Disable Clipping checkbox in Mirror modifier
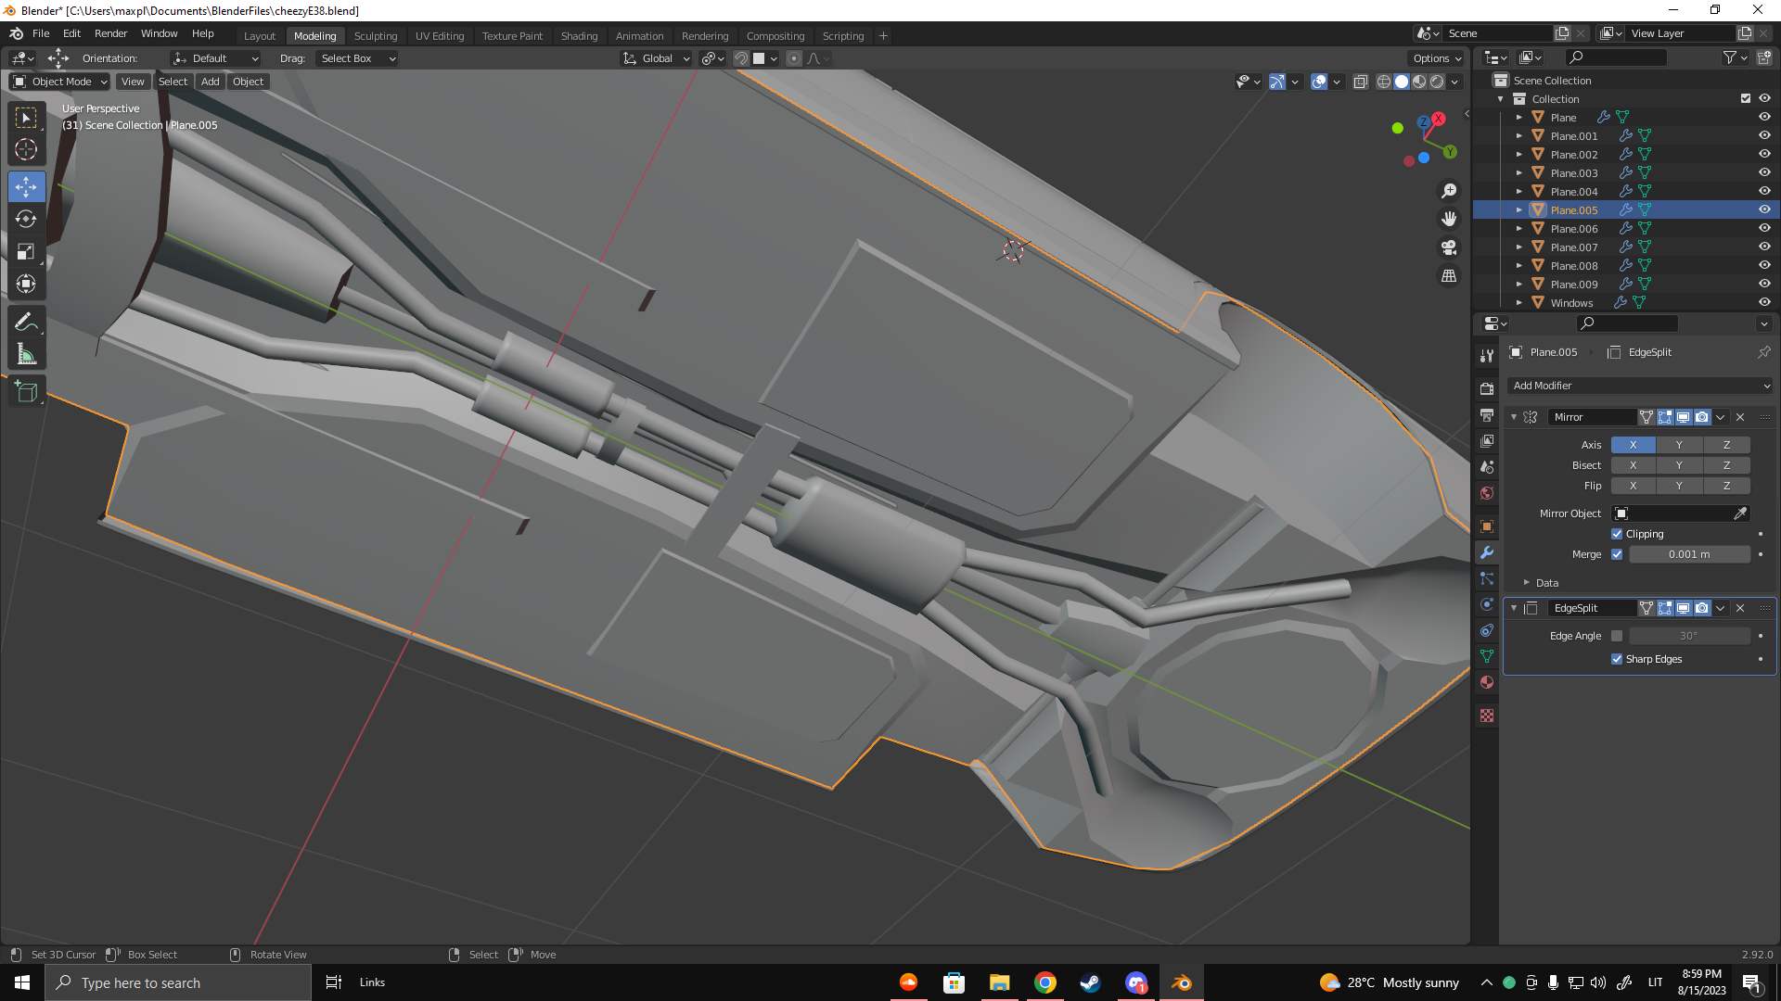The height and width of the screenshot is (1001, 1781). coord(1617,534)
